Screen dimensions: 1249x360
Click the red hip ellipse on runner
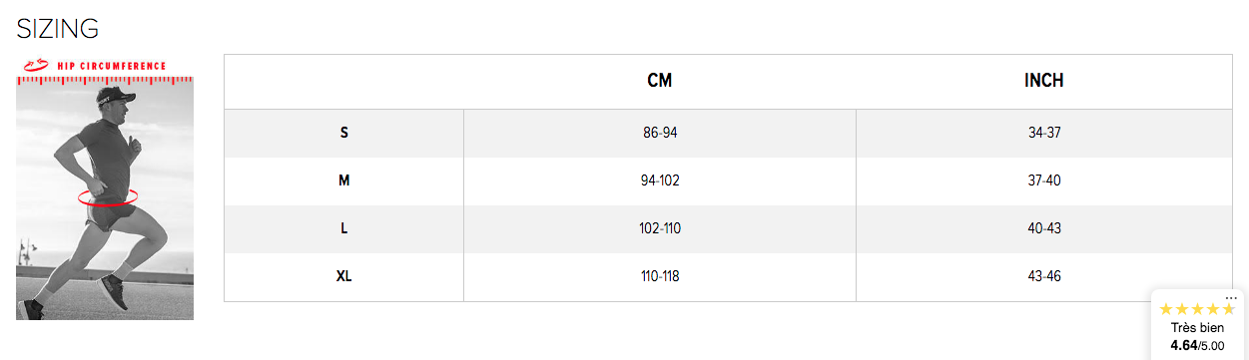107,196
